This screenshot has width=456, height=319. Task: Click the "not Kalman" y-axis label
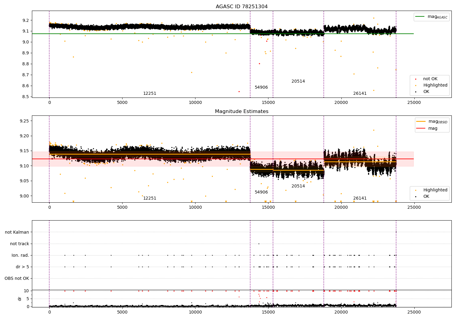pyautogui.click(x=17, y=232)
